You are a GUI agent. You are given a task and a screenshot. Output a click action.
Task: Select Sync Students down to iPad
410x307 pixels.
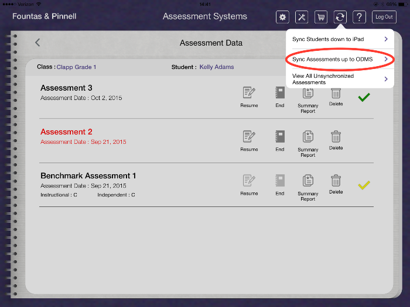click(340, 39)
